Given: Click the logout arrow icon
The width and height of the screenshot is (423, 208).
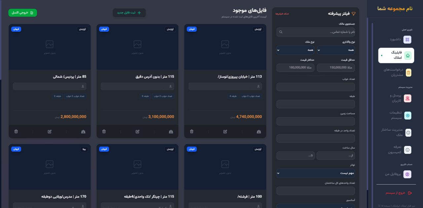Looking at the screenshot, I should [x=410, y=193].
